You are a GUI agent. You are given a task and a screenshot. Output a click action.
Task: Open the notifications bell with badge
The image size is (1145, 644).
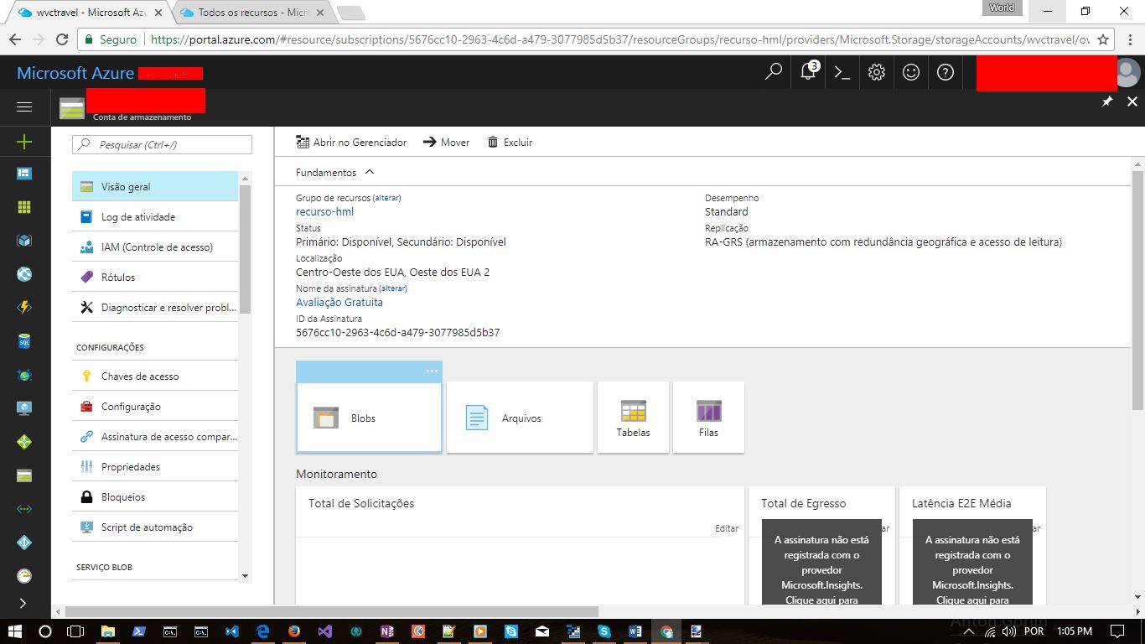(809, 72)
